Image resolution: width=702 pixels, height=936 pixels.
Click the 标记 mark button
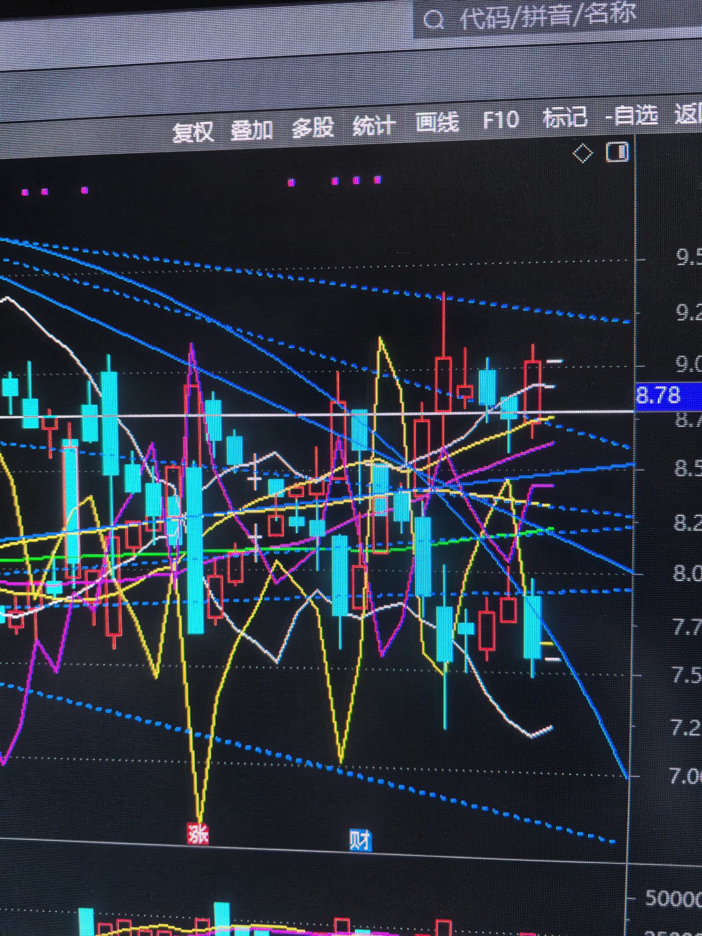pyautogui.click(x=565, y=117)
